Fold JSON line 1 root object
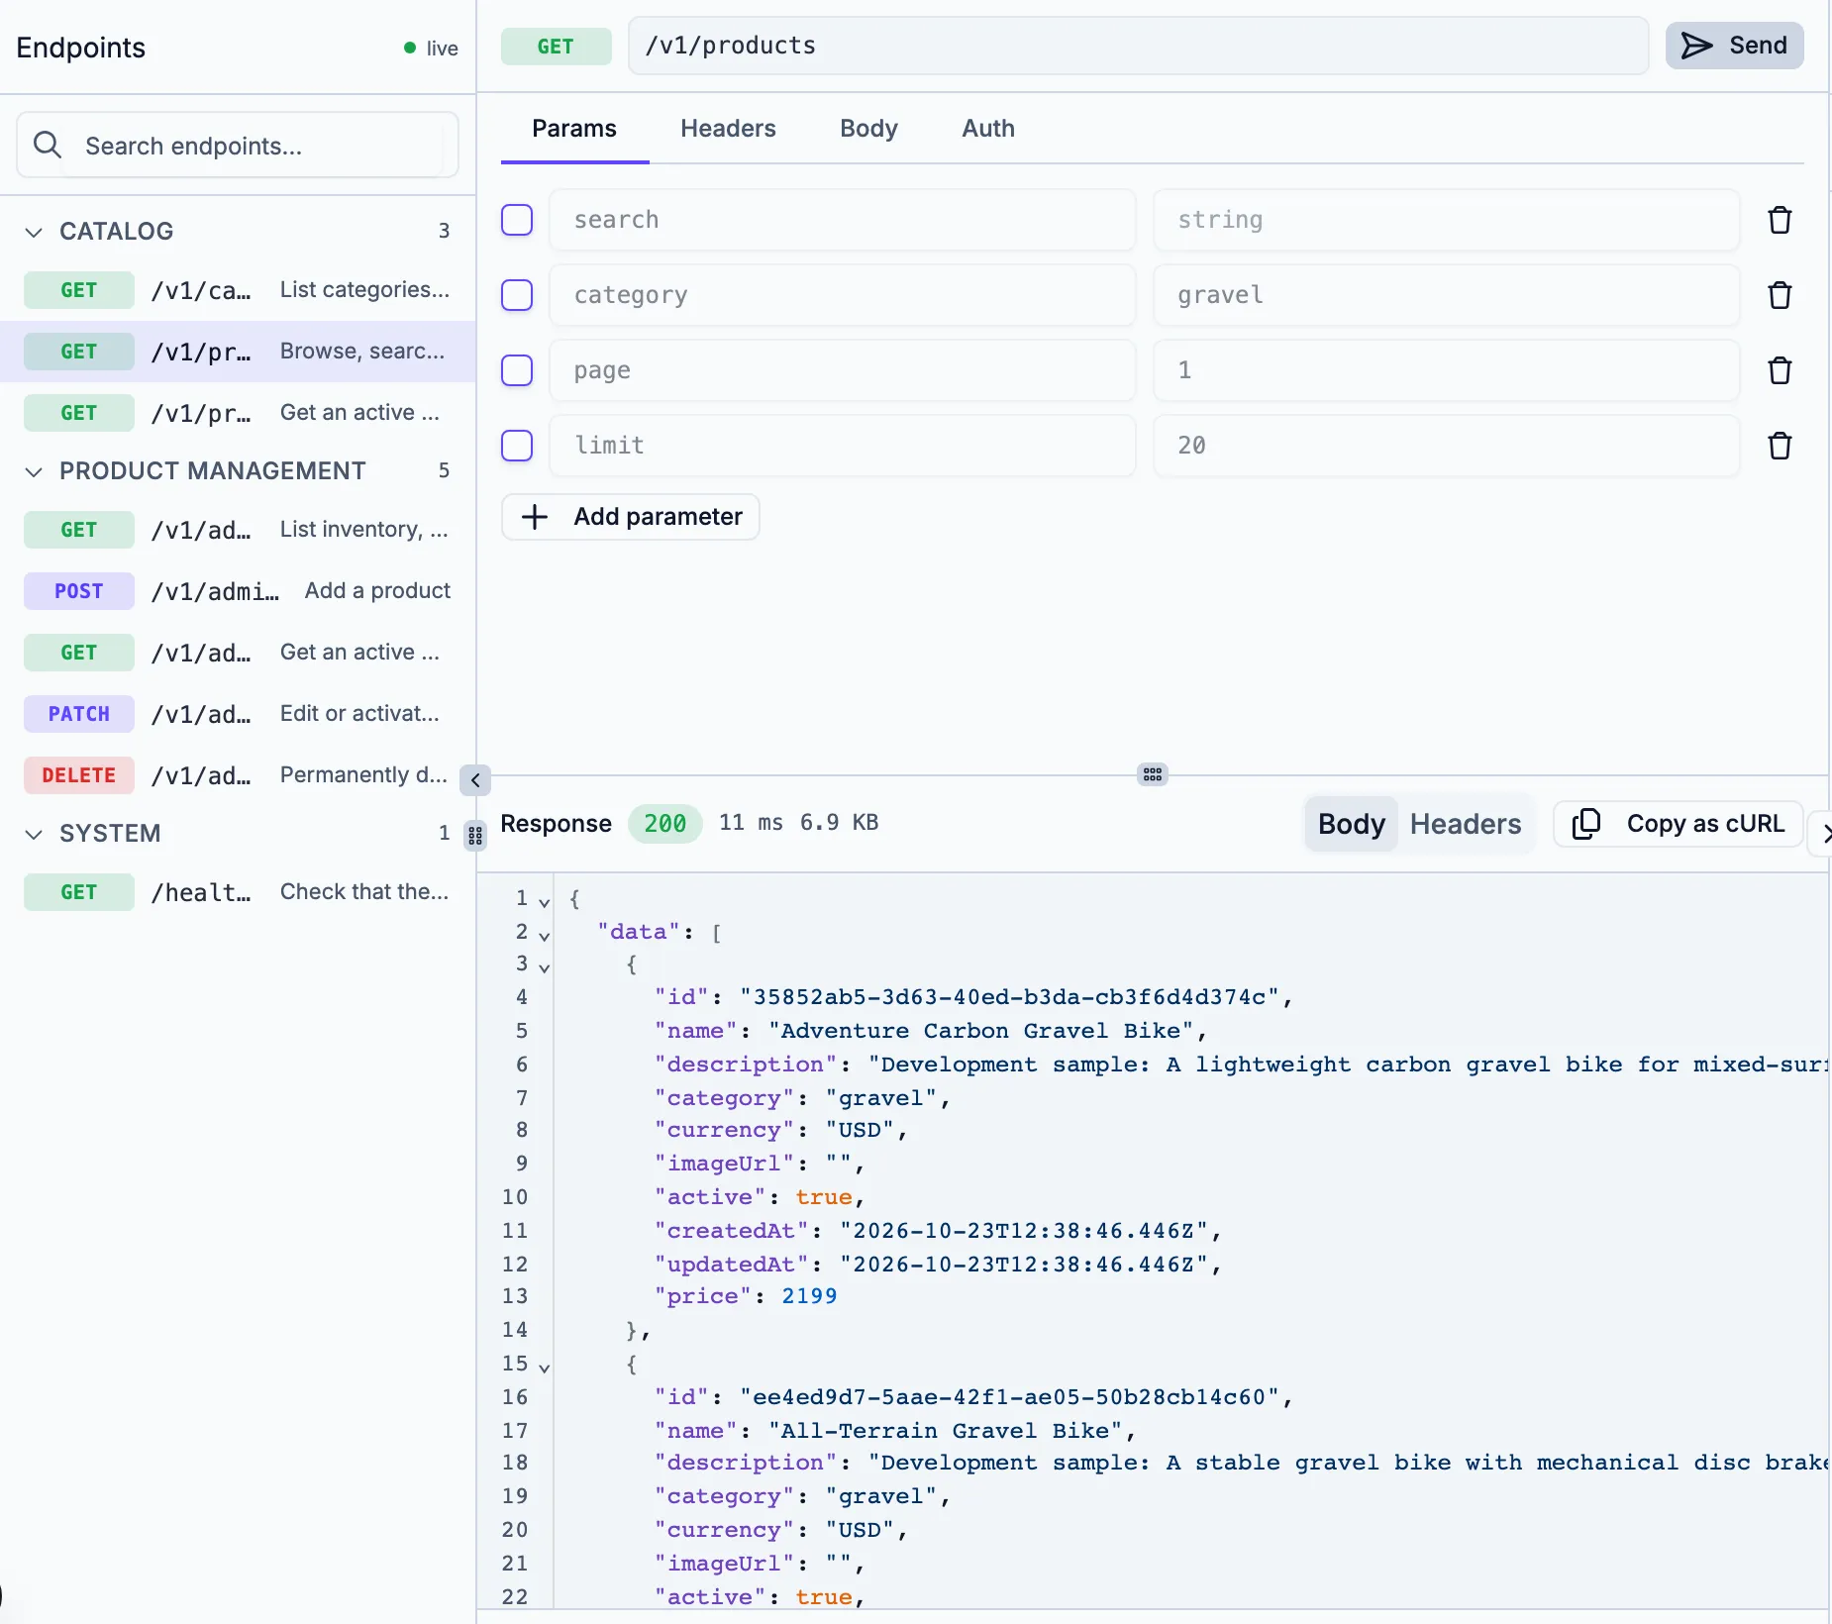This screenshot has width=1832, height=1624. click(544, 901)
